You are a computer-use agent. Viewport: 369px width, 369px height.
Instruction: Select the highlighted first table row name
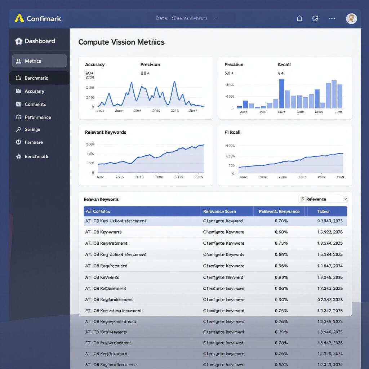[x=116, y=221]
